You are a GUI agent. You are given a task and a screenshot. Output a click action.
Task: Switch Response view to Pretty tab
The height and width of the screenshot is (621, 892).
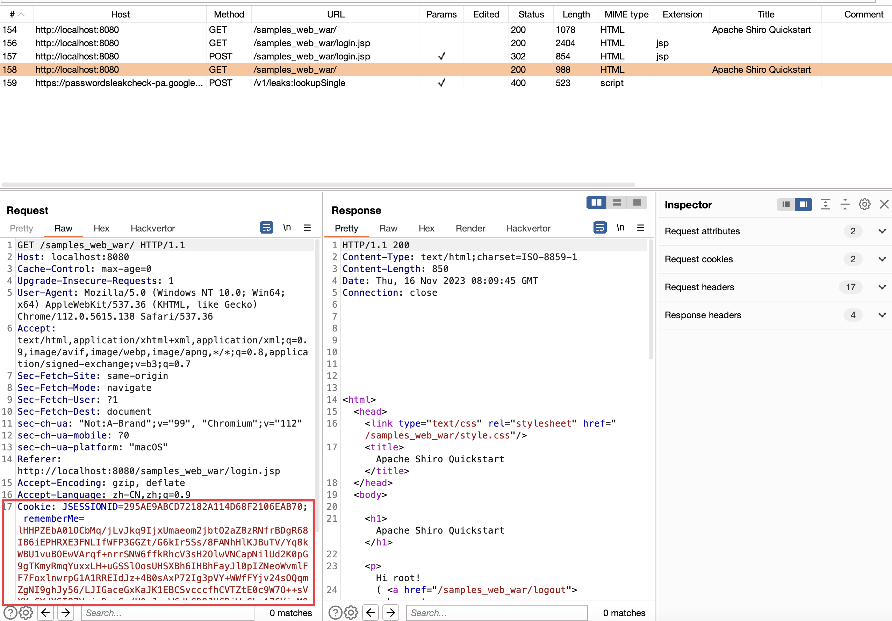(x=346, y=228)
